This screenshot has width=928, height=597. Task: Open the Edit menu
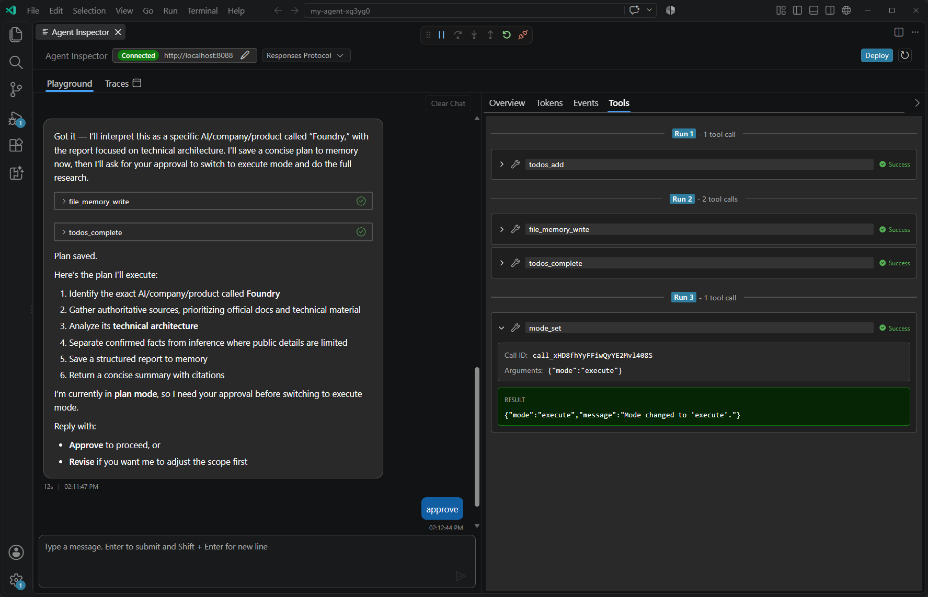coord(56,10)
